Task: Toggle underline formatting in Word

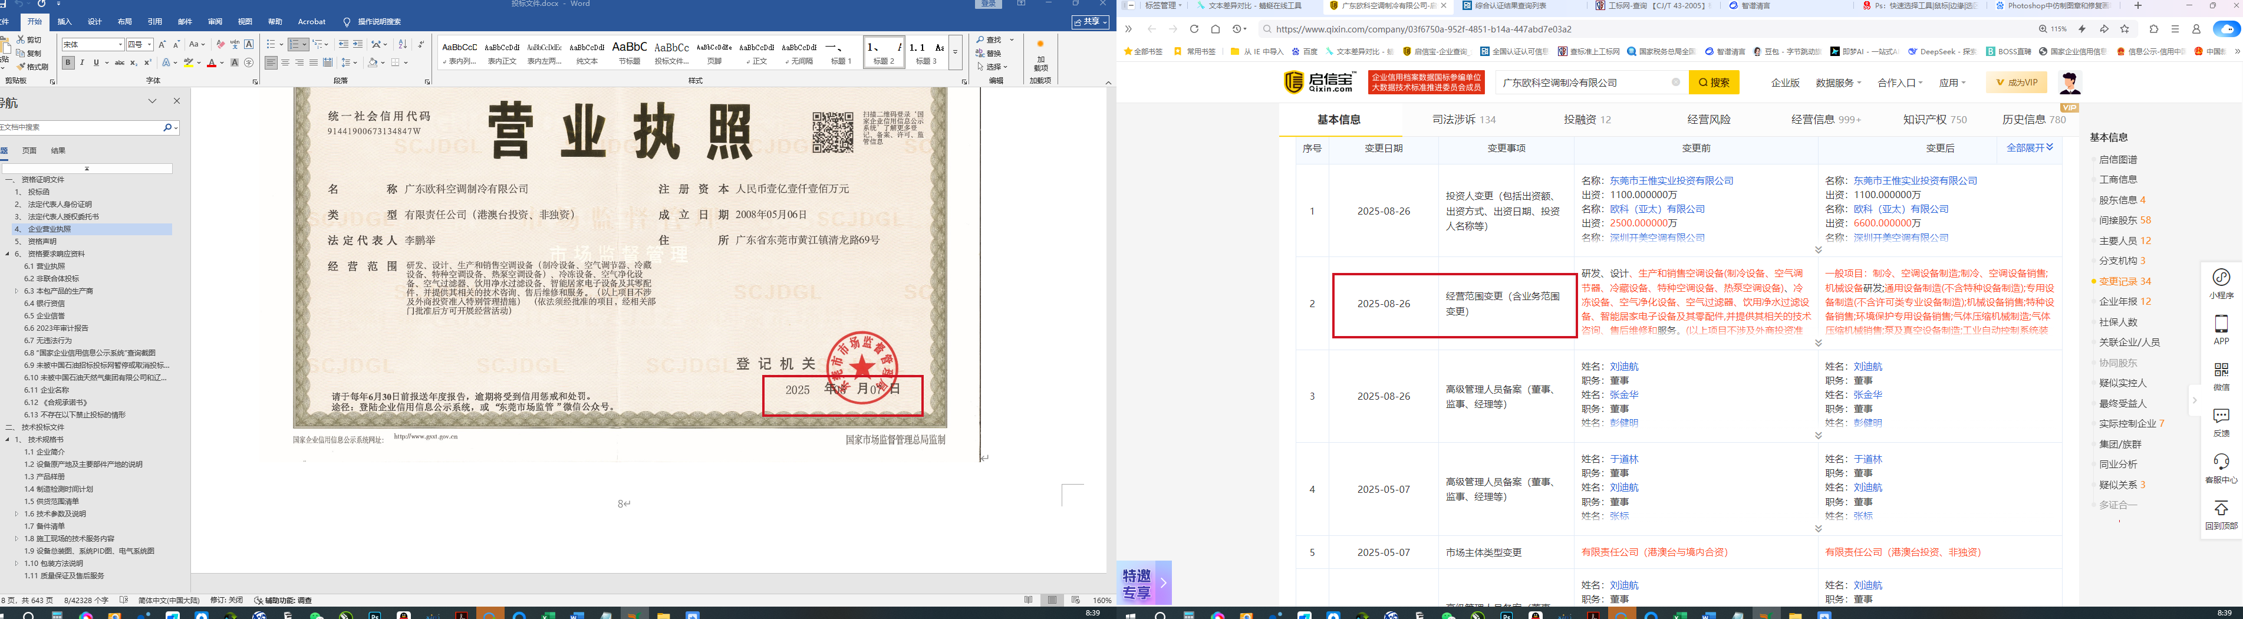Action: (95, 62)
